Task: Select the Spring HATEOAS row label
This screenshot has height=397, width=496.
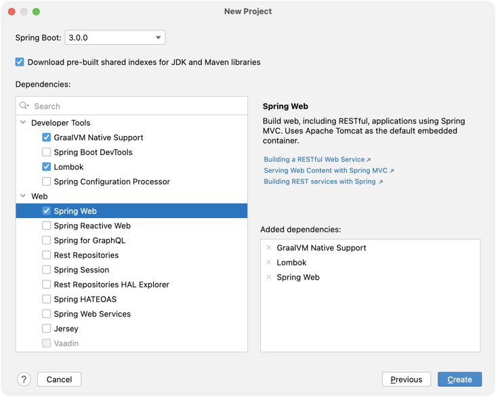Action: tap(85, 299)
